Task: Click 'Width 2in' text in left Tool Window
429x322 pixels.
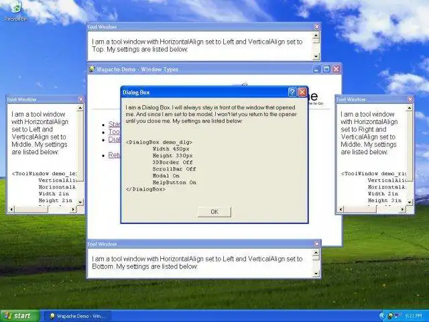Action: point(54,194)
